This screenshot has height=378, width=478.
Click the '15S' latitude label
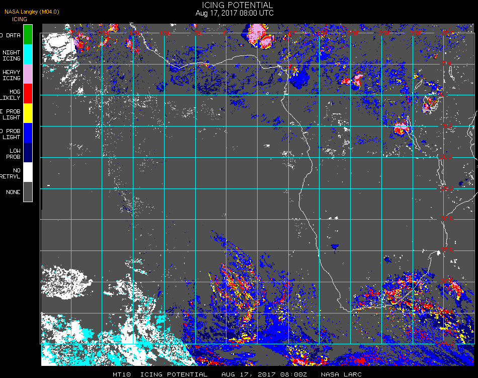447,188
